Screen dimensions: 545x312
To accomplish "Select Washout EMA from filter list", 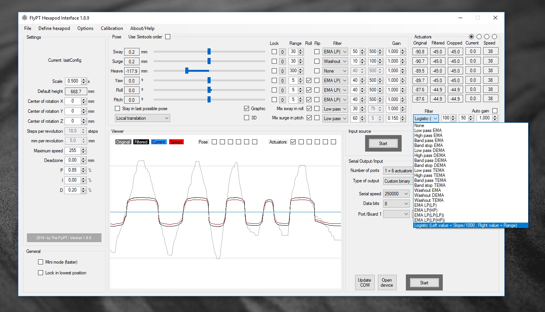I will 427,190.
